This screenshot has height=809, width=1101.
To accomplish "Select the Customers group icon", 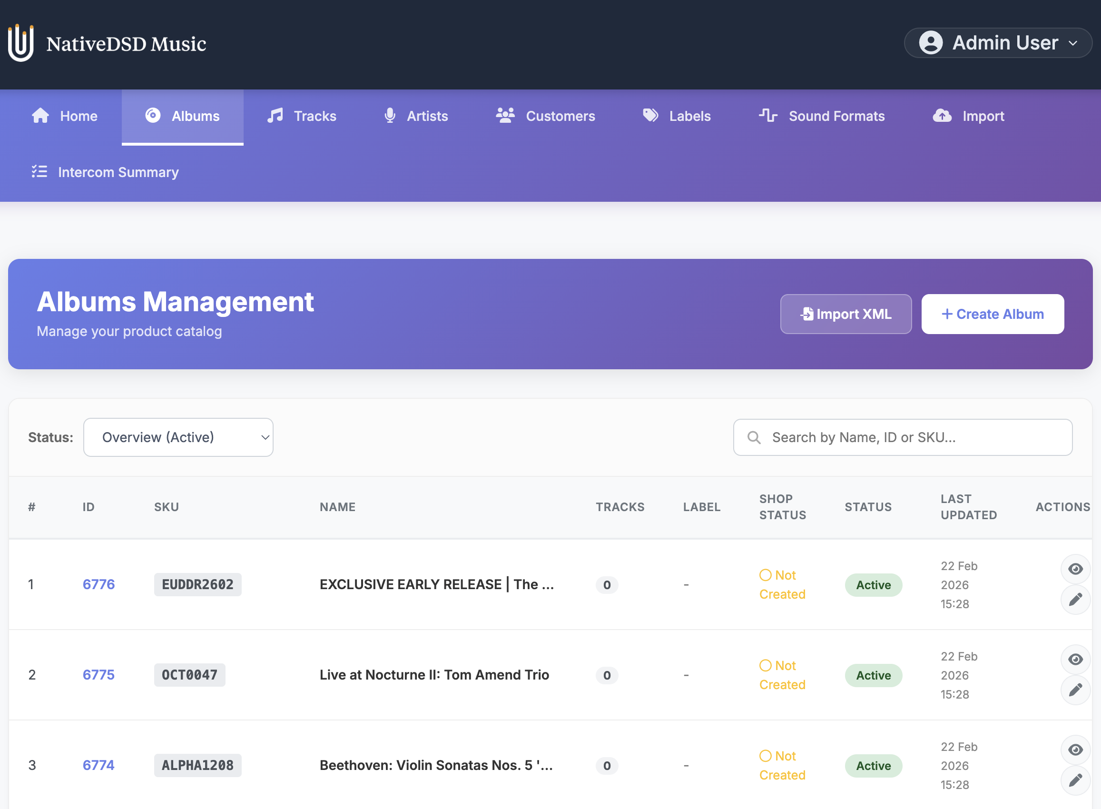I will click(x=505, y=116).
